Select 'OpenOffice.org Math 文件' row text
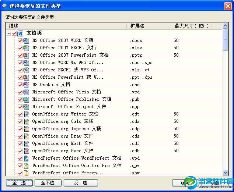 click(x=63, y=143)
